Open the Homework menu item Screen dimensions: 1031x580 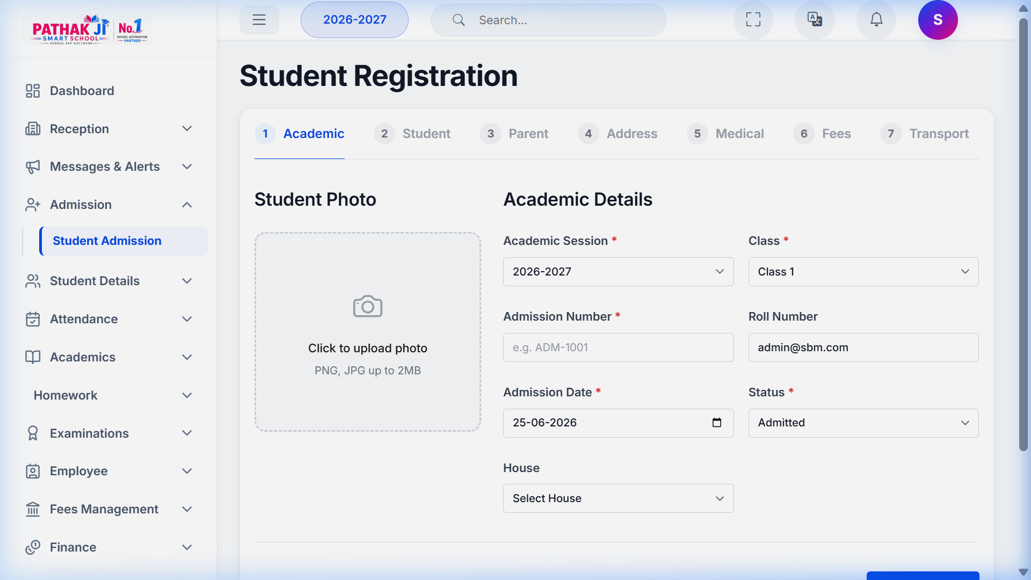[x=66, y=395]
